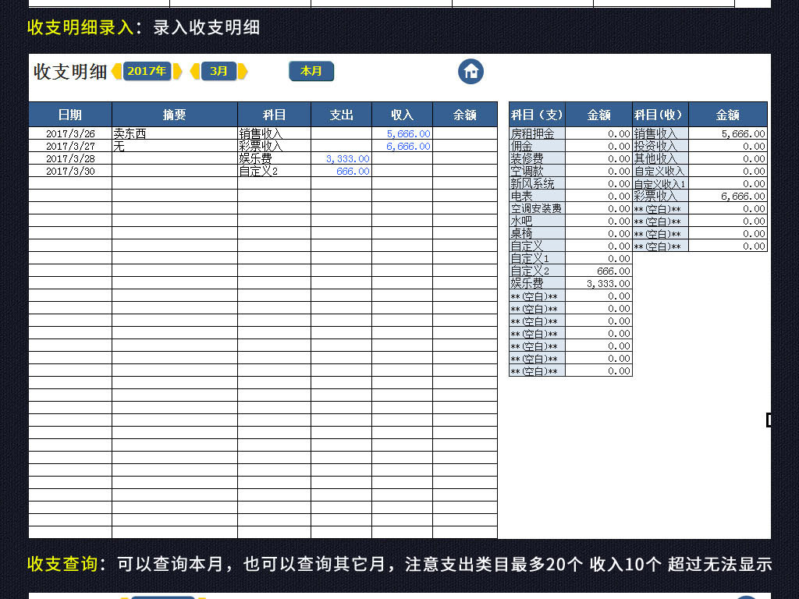Click the 2017年 year button
Screen dimensions: 799x599
click(x=147, y=71)
